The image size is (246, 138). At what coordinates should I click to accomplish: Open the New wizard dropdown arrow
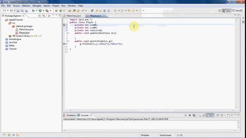coord(8,11)
